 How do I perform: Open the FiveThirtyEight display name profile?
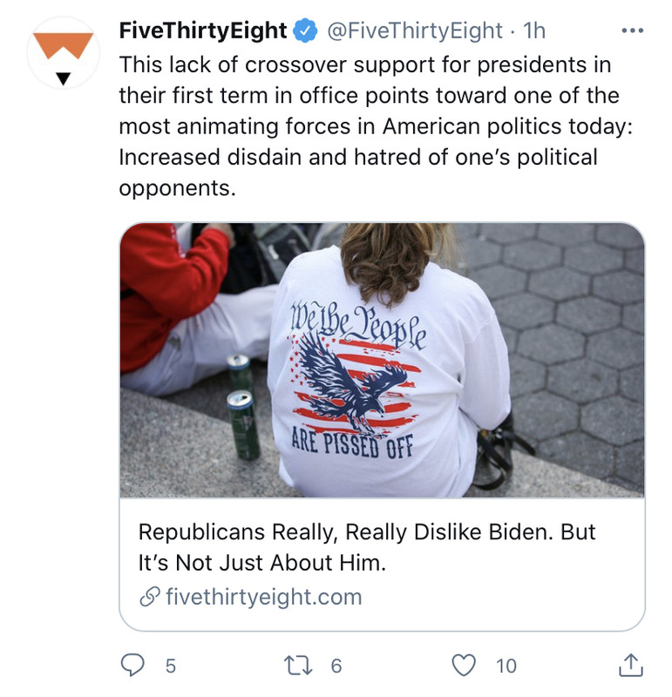point(203,31)
